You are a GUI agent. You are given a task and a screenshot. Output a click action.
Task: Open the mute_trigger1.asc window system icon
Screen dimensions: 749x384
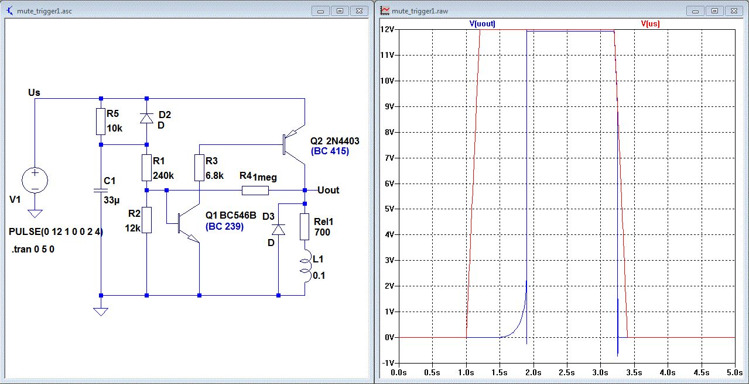tap(10, 10)
